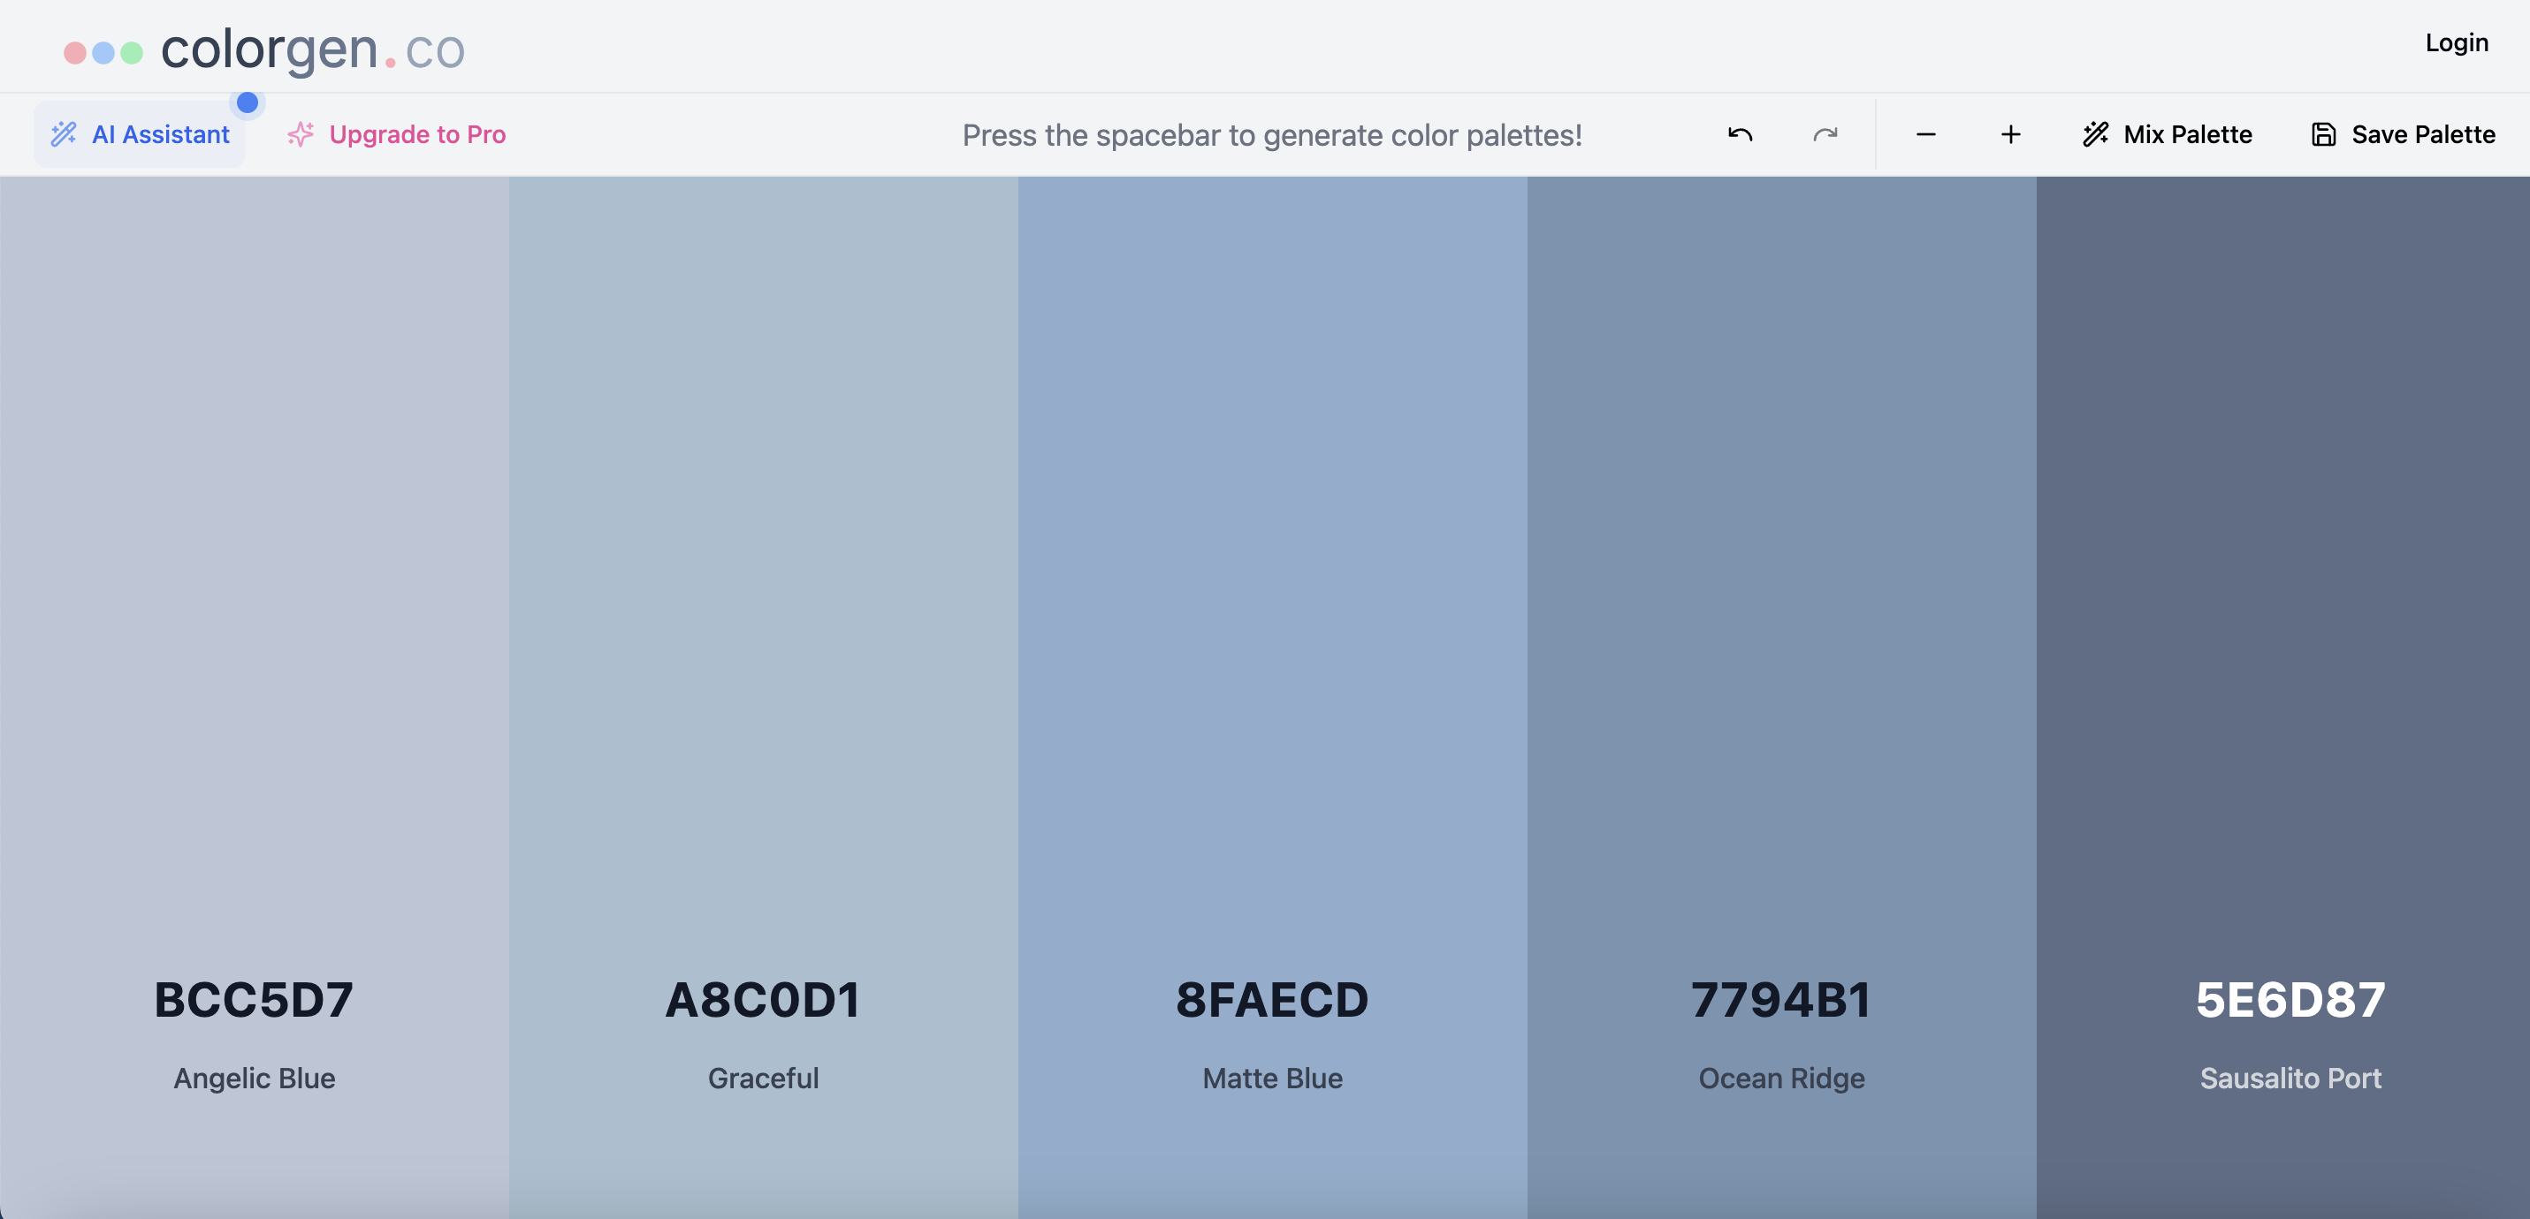Select the BCC5D7 hex code
The width and height of the screenshot is (2530, 1219).
(254, 1000)
